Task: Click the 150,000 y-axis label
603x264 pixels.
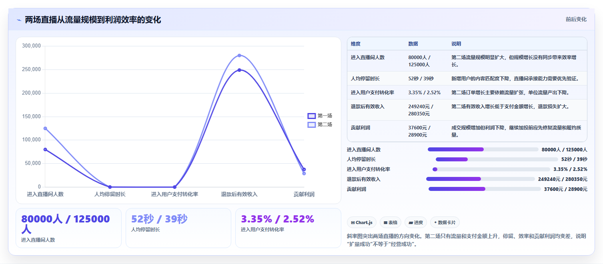Action: pos(31,117)
